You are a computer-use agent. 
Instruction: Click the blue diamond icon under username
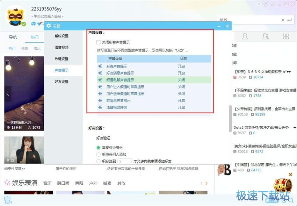39,24
